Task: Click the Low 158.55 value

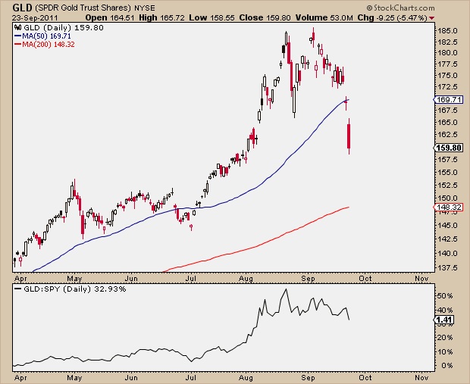Action: 211,17
